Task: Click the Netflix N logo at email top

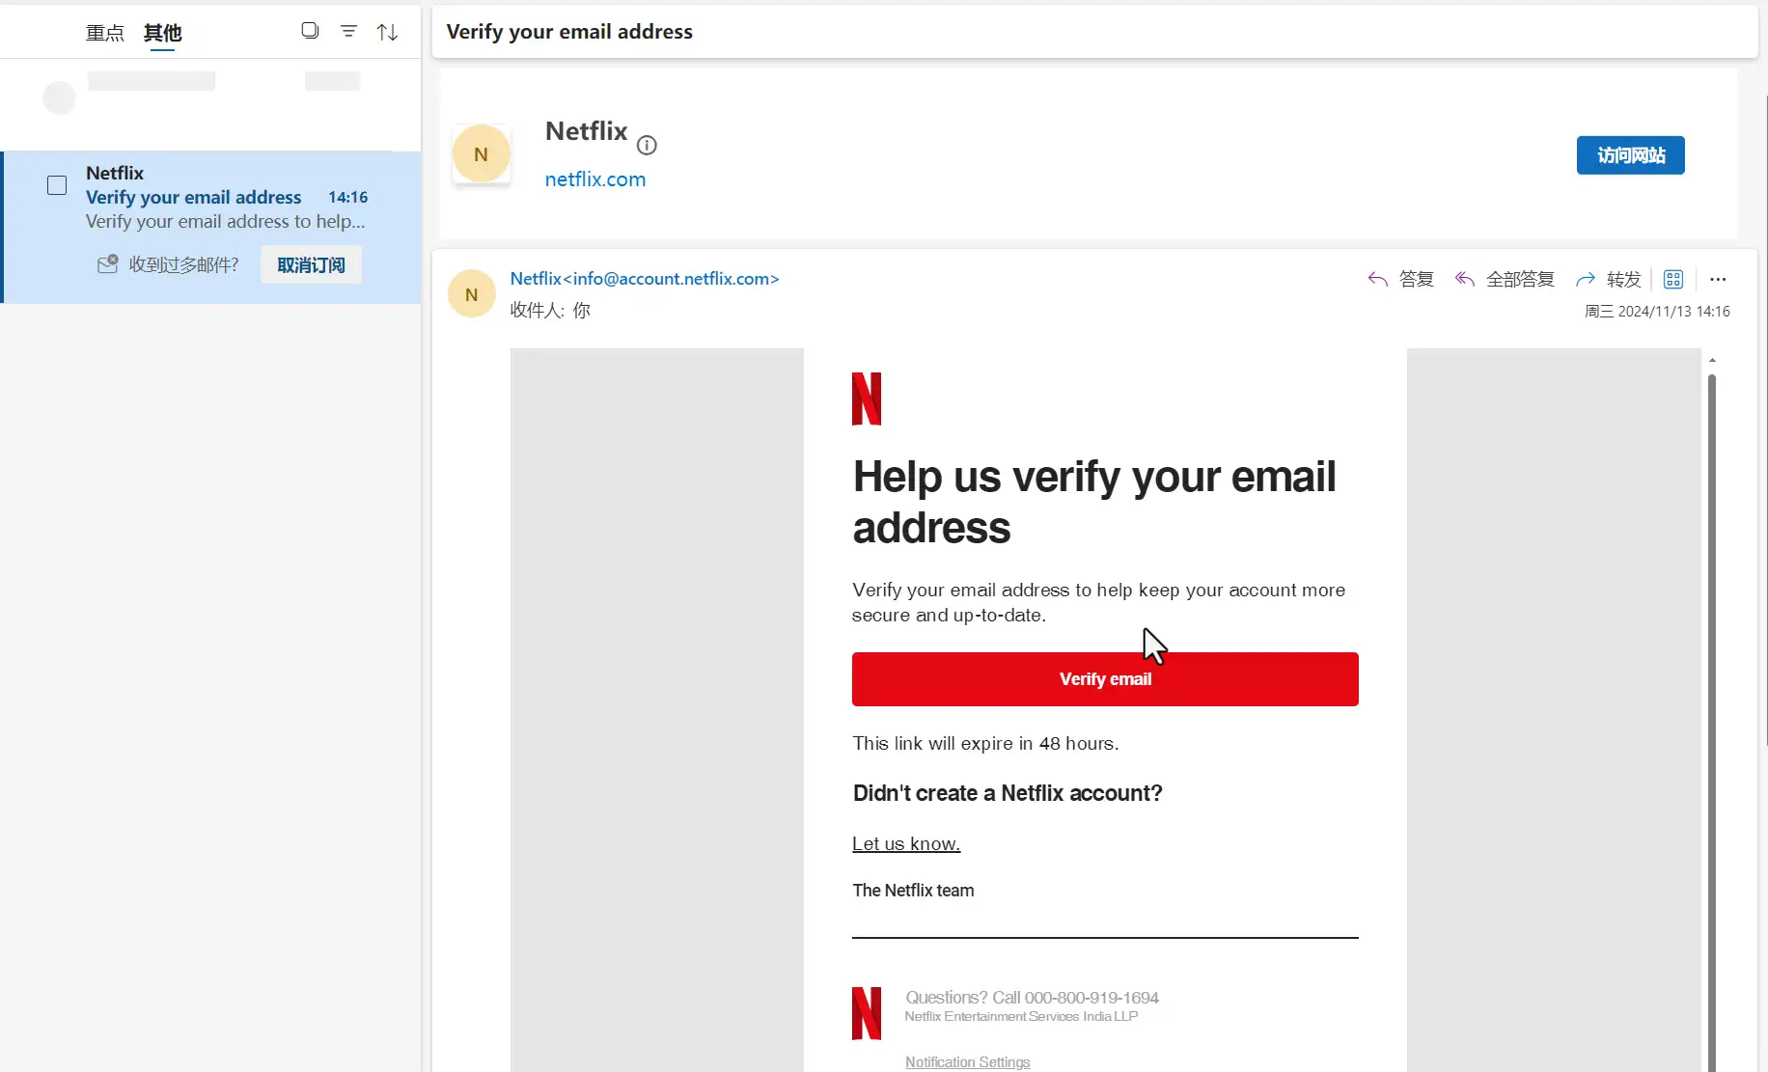Action: coord(867,399)
